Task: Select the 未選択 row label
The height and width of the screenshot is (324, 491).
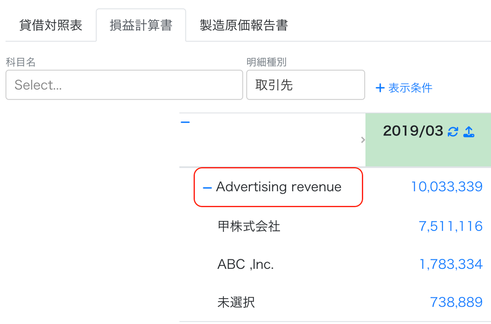Action: [236, 302]
